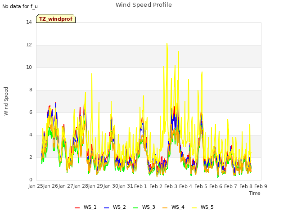This screenshot has height=216, width=288.
Task: Toggle the WS_1 legend entry
Action: tap(85, 207)
